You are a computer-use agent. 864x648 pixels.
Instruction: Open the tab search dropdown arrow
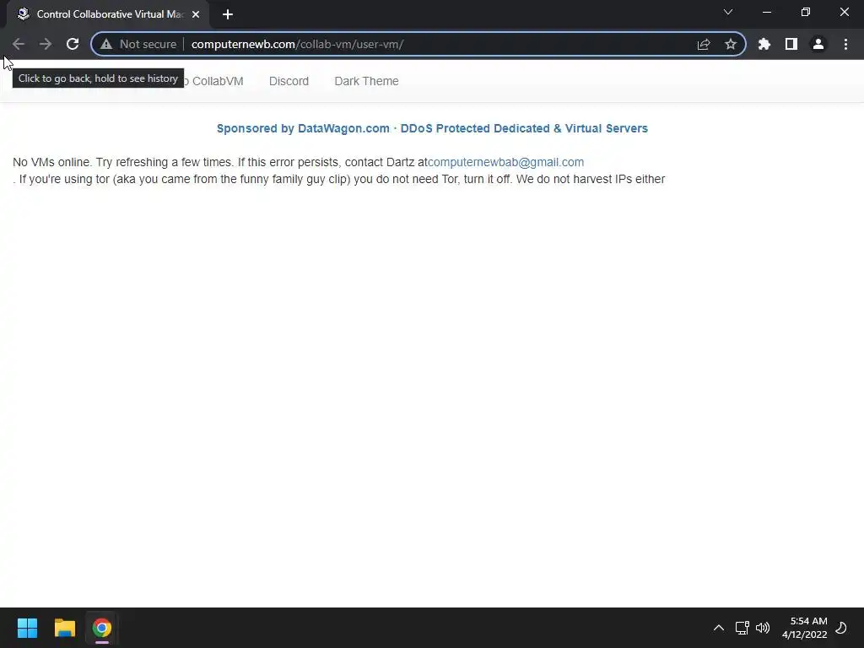[728, 12]
